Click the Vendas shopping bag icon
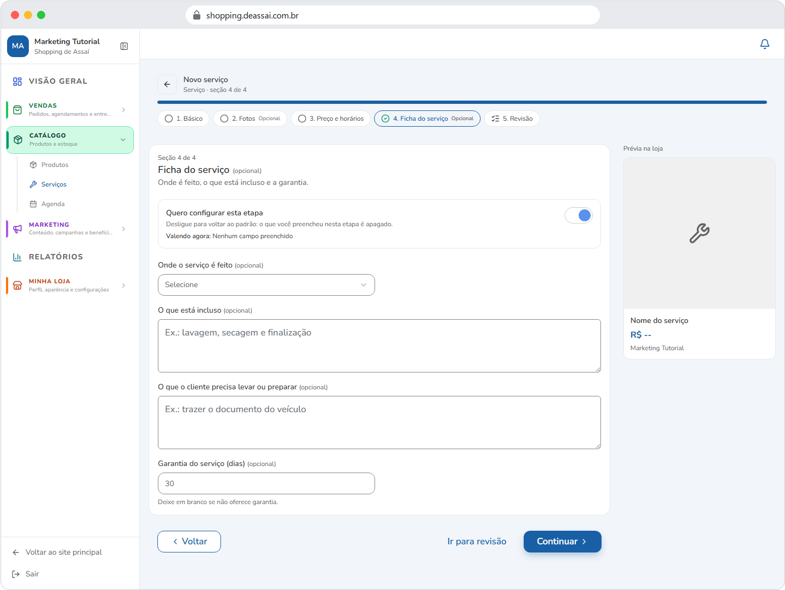This screenshot has width=785, height=590. click(17, 110)
